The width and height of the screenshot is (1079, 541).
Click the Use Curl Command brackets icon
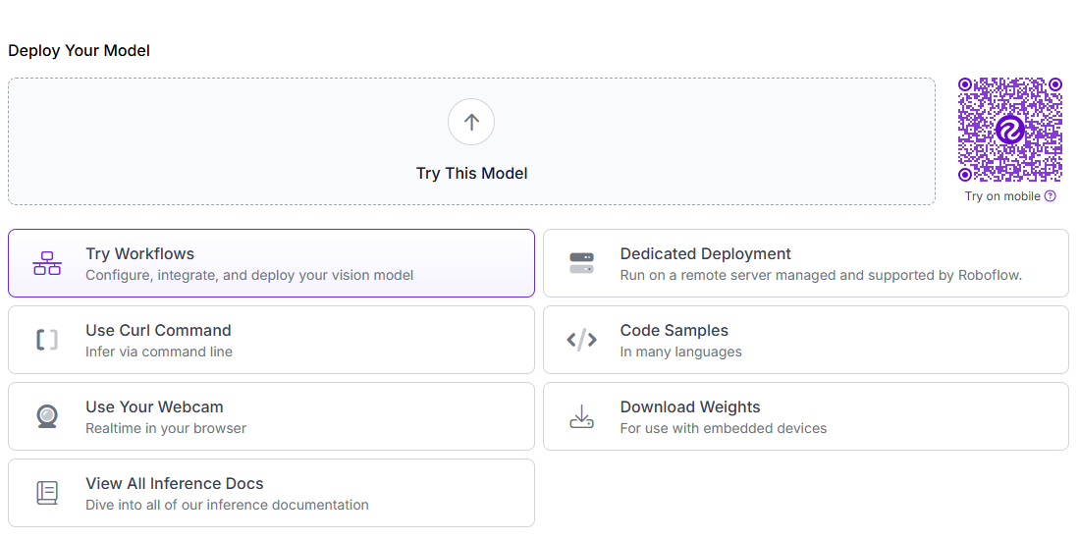click(47, 340)
